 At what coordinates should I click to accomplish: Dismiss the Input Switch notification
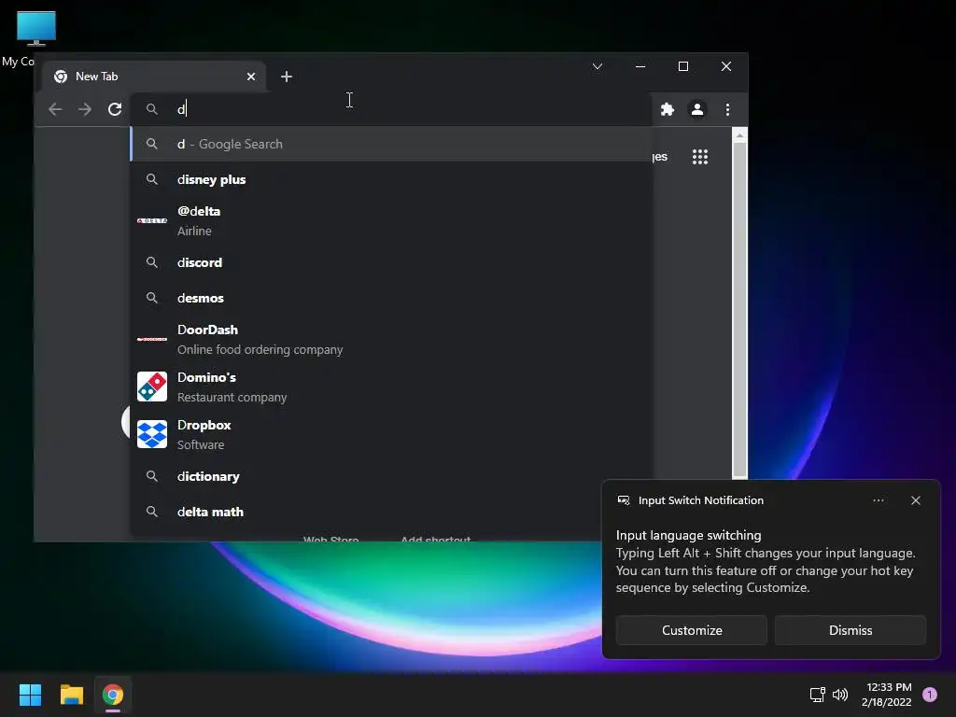click(x=851, y=630)
